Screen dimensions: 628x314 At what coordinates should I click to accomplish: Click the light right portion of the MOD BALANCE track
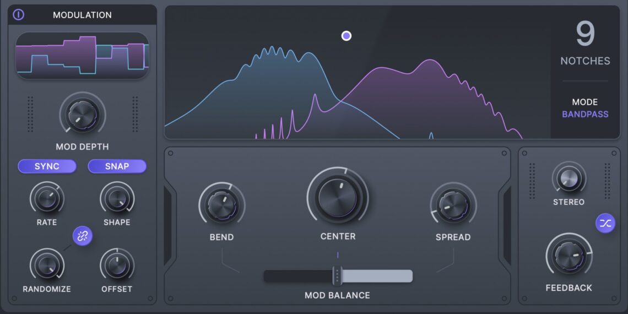click(x=377, y=276)
